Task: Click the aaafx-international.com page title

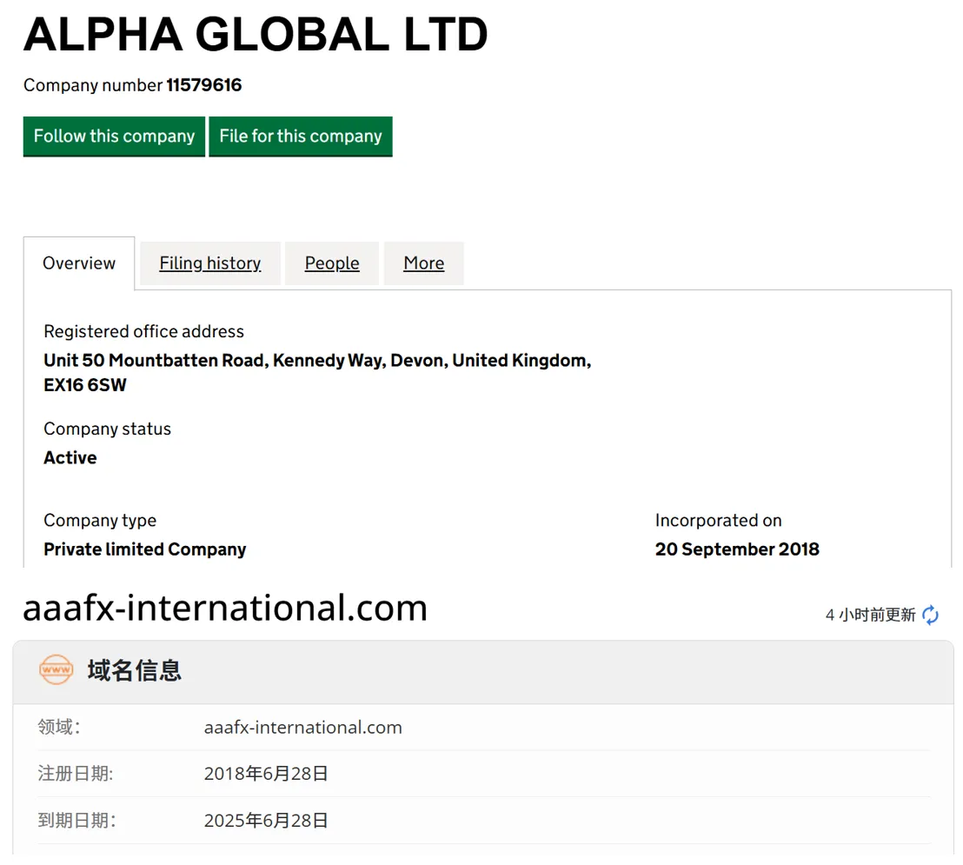Action: pos(225,609)
